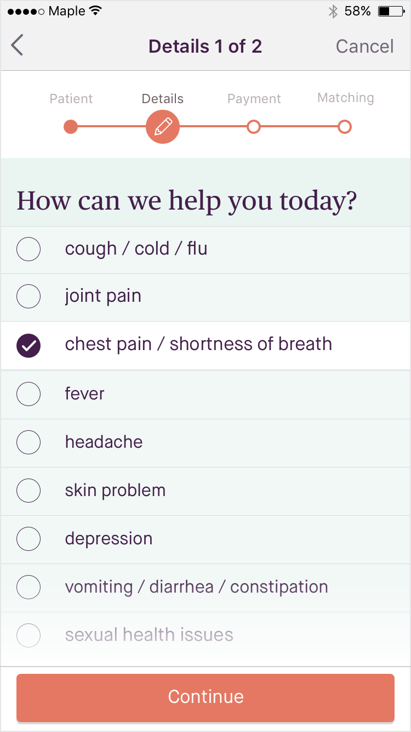The width and height of the screenshot is (411, 732).
Task: Tap the back arrow icon
Action: (x=18, y=46)
